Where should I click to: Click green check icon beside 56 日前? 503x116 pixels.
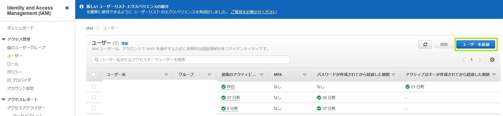point(319,98)
